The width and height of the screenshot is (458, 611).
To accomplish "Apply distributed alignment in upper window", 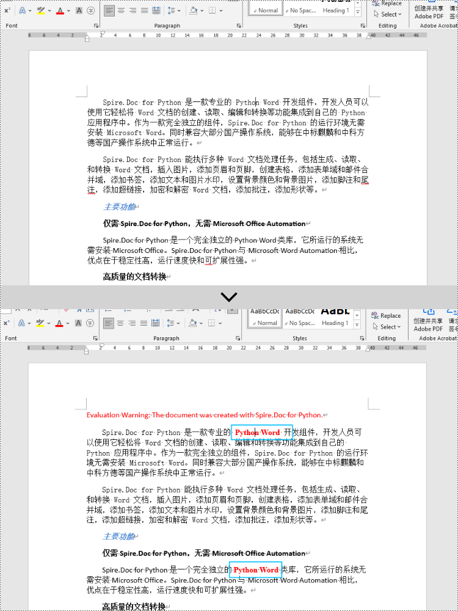I will point(156,11).
